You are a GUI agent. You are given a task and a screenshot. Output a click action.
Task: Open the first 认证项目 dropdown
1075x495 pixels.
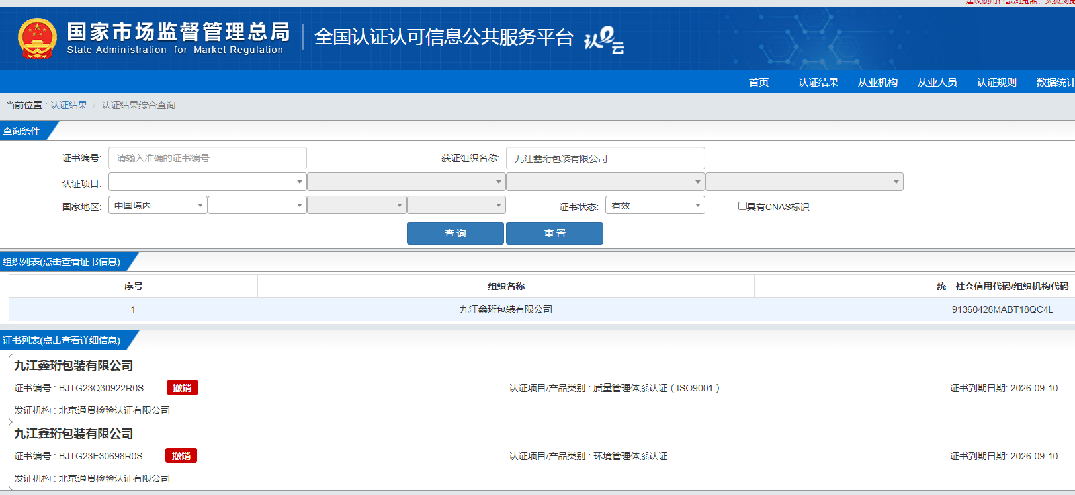tap(208, 182)
